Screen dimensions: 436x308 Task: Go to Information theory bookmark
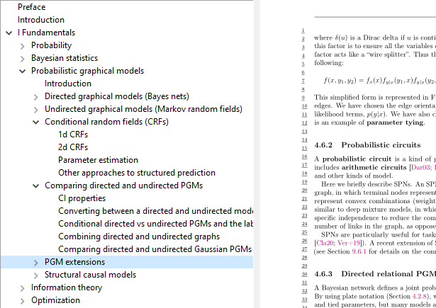tap(67, 287)
